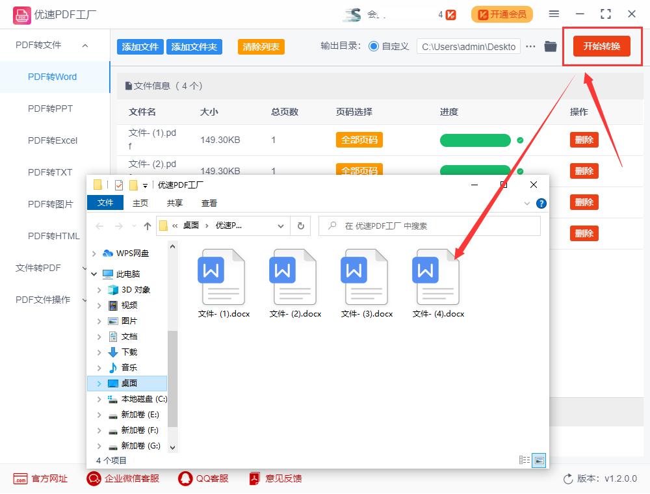This screenshot has width=650, height=494.
Task: Click 企业微信客服 WeChat customer service icon
Action: 93,478
